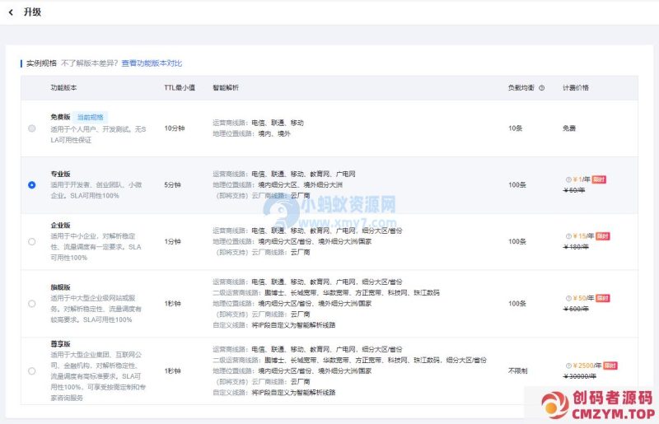Click the 智能解析 column header
659x424 pixels.
point(226,87)
